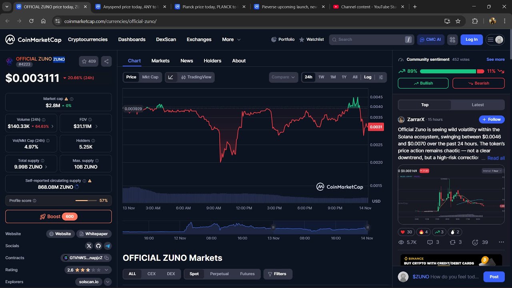This screenshot has height=288, width=512.
Task: Open the Watchlist star link
Action: 311,40
